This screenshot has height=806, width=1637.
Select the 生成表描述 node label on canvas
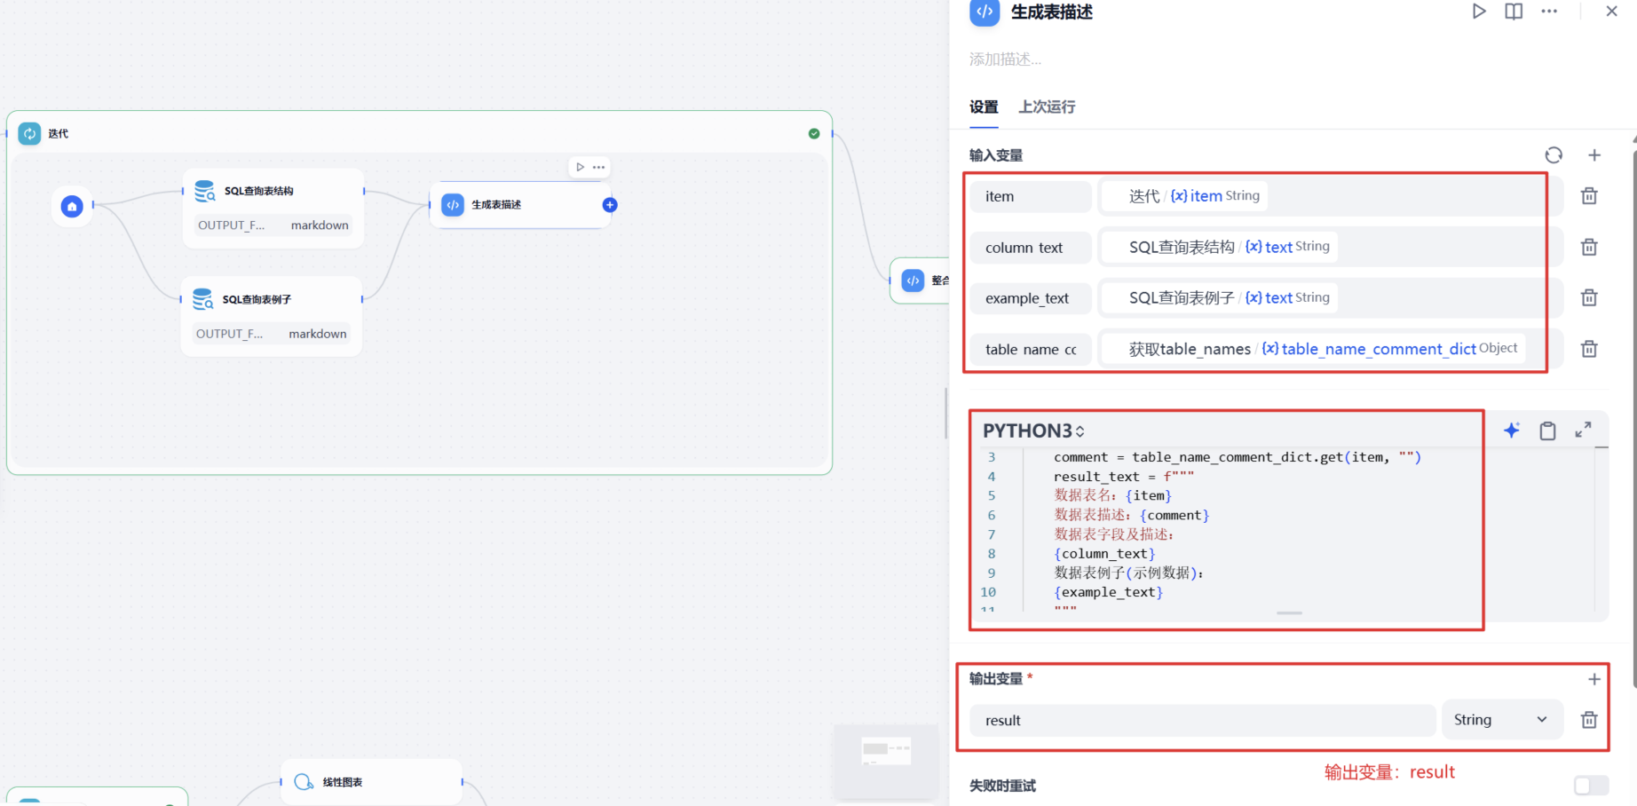pos(496,204)
